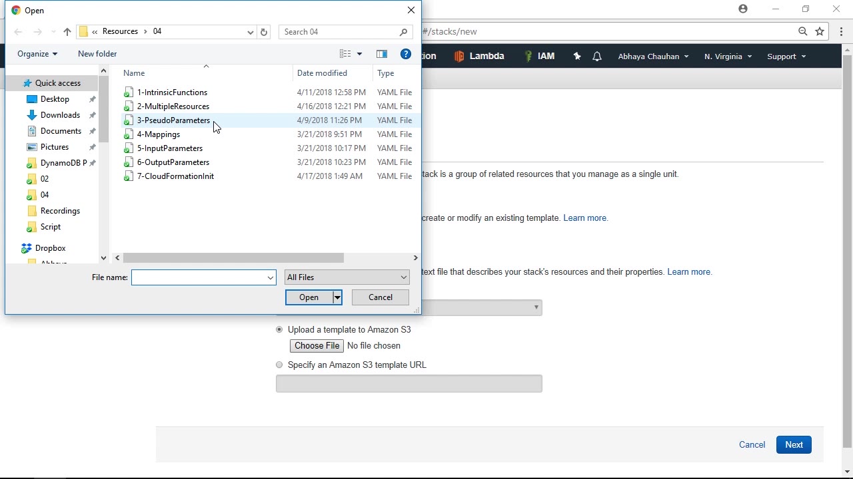Open the Desktop quick access folder
Screen dimensions: 853x479
[x=55, y=99]
